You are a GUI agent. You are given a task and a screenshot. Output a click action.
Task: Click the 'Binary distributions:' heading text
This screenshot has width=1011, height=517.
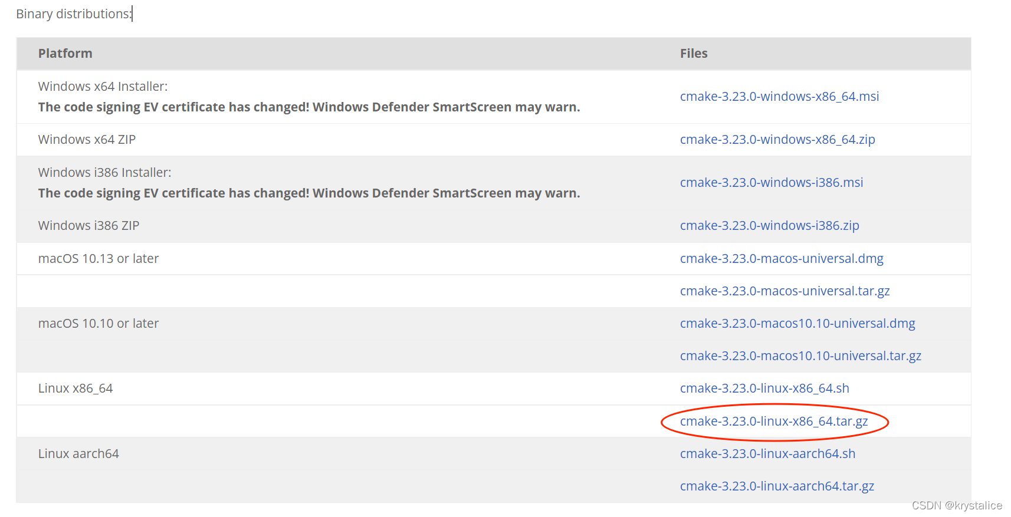pyautogui.click(x=74, y=14)
